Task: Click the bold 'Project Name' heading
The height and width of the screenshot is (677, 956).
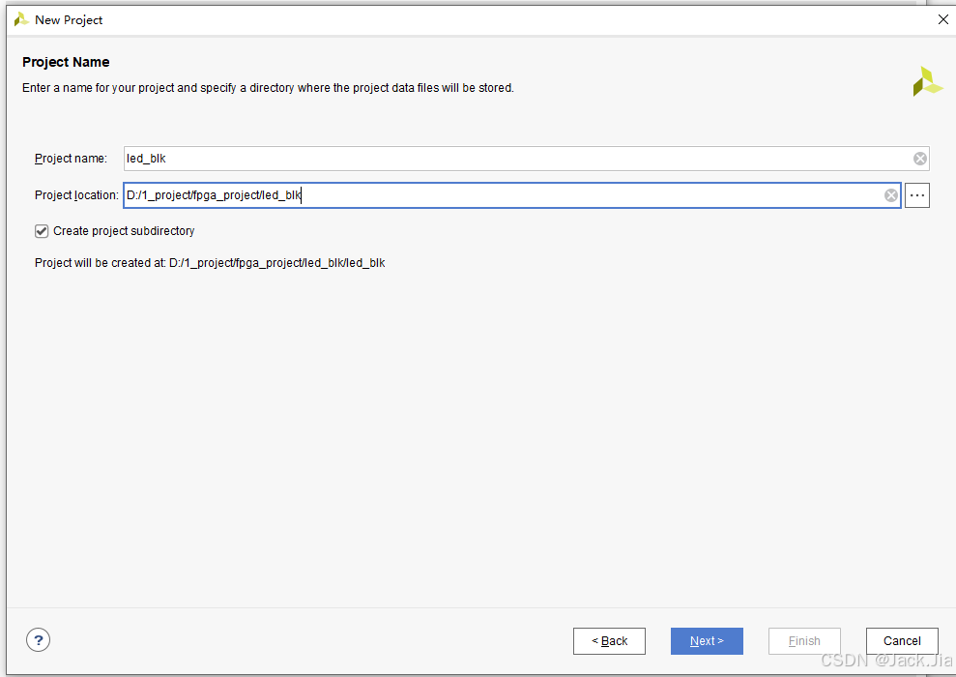Action: click(x=66, y=62)
